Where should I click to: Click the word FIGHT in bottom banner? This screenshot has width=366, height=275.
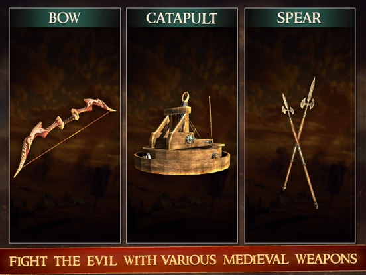coord(29,261)
